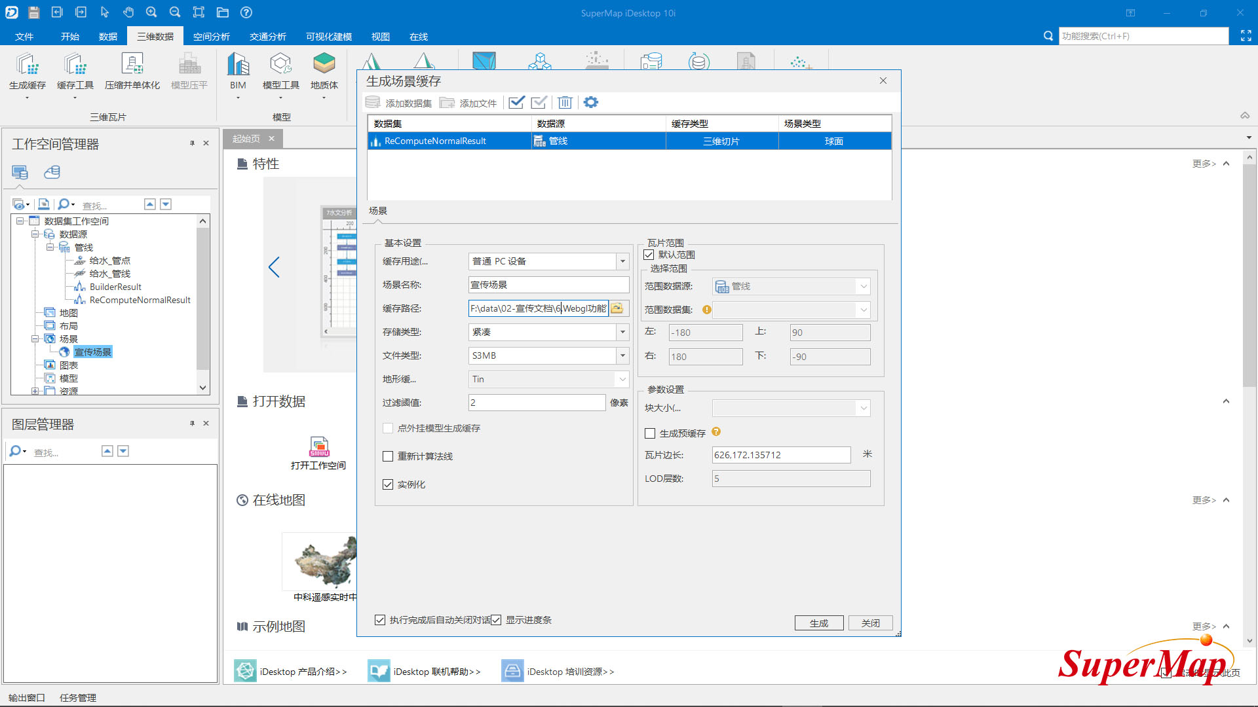Screen dimensions: 1258x707
Task: Click the trash delete icon in dialog toolbar
Action: click(x=565, y=102)
